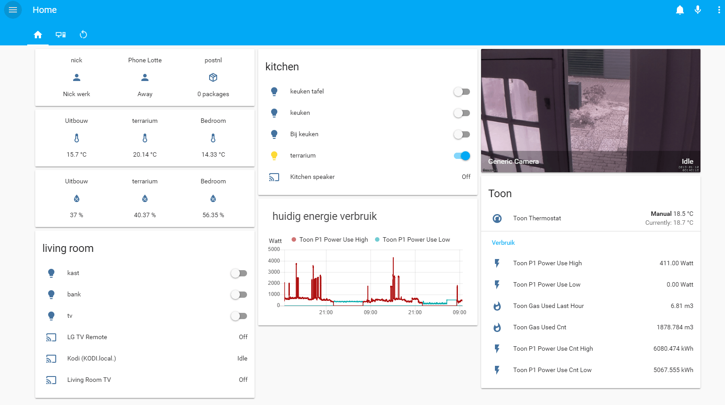Click the Verbruik section header

[503, 243]
